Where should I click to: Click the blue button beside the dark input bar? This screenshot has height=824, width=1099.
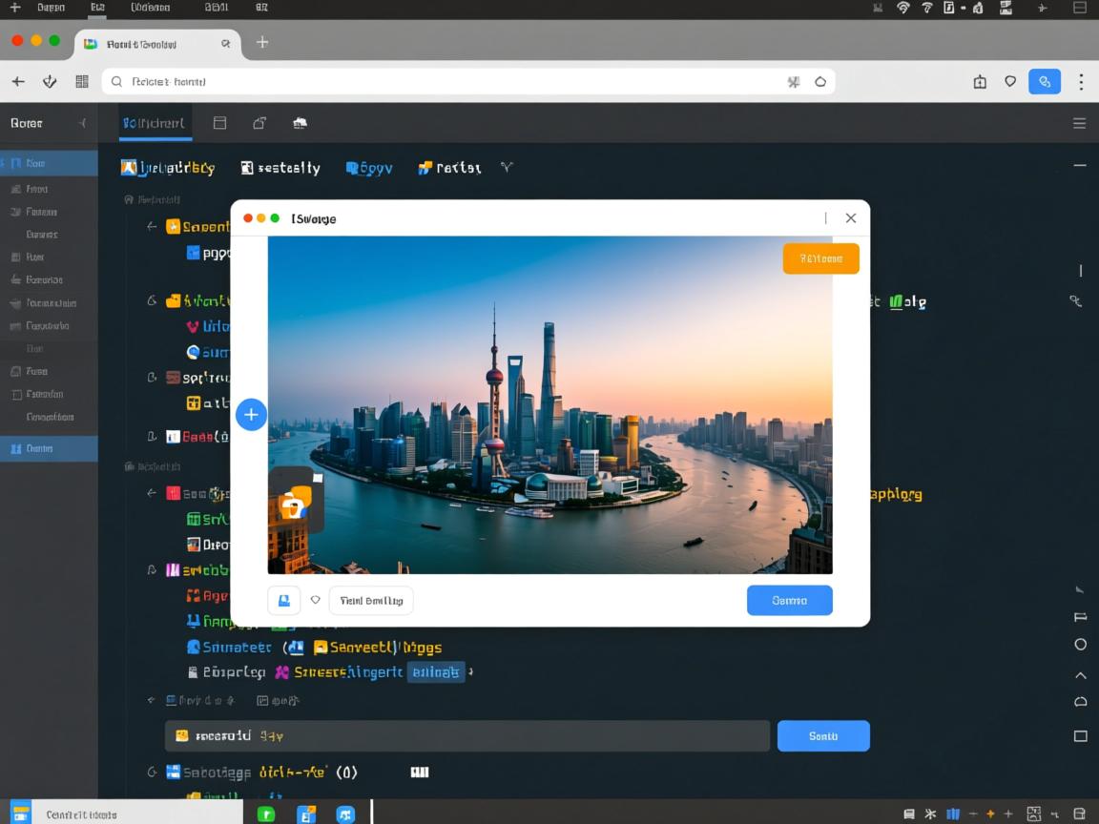823,736
